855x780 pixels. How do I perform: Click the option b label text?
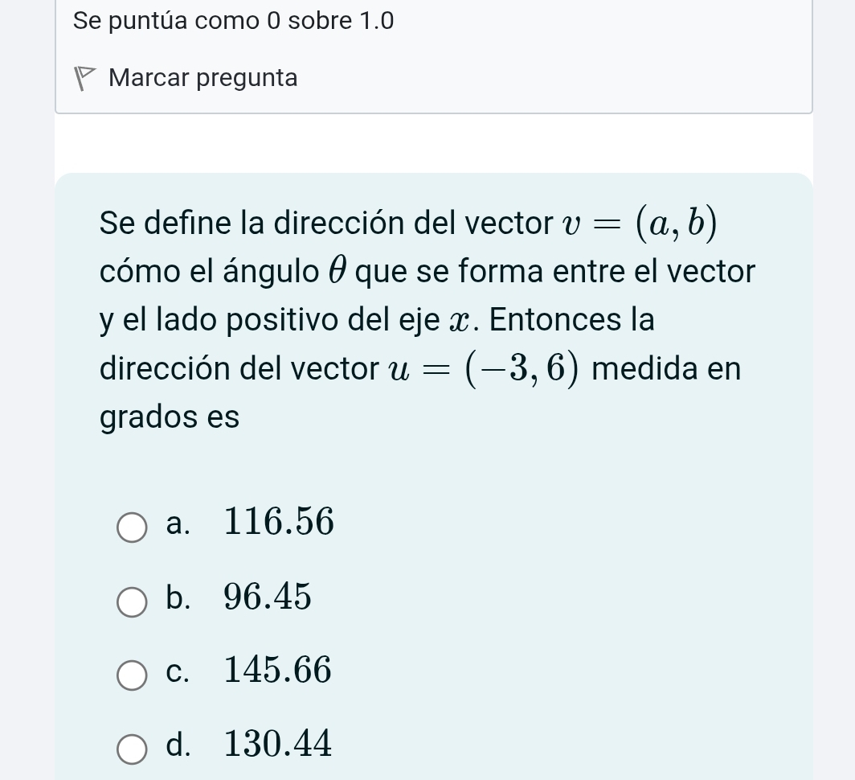pyautogui.click(x=178, y=597)
